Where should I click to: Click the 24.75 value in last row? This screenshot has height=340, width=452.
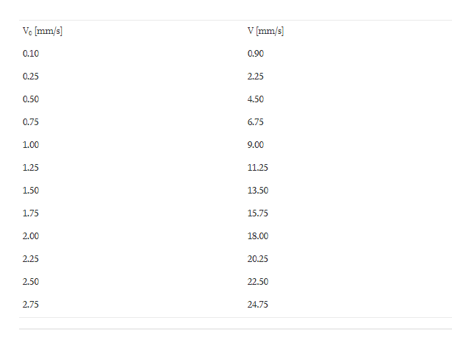(x=258, y=304)
